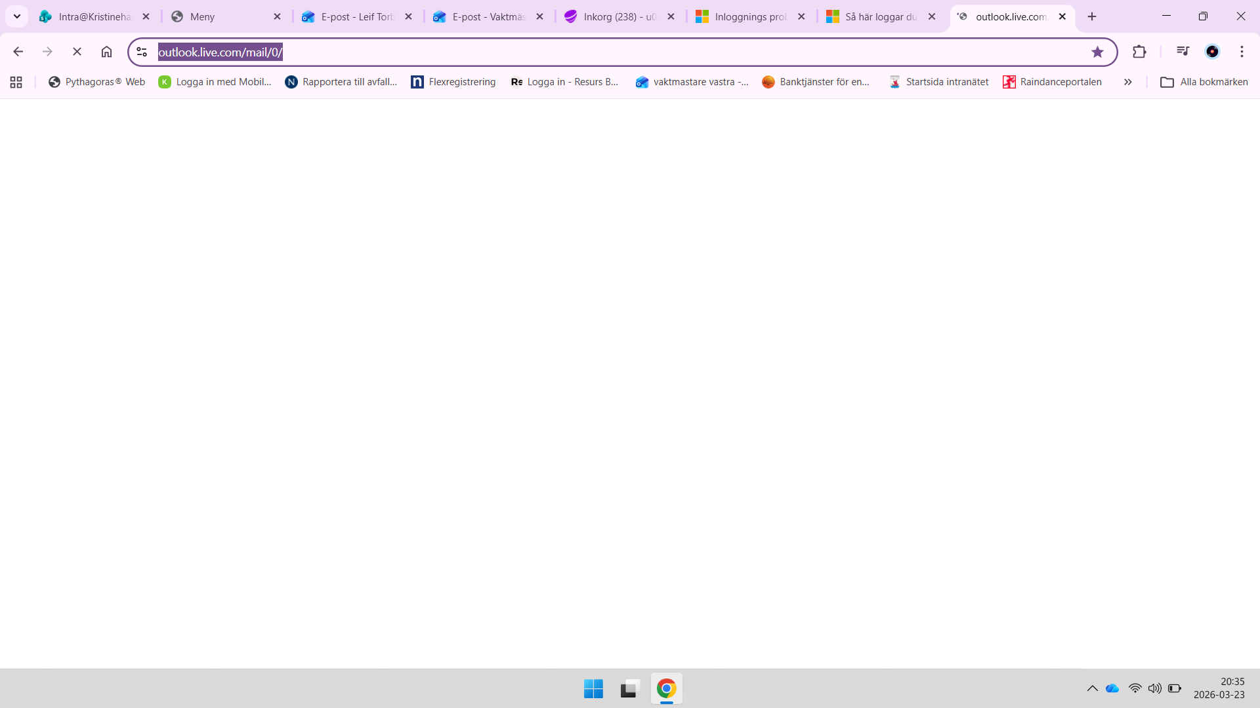Image resolution: width=1260 pixels, height=708 pixels.
Task: Open OneDrive cloud tray icon
Action: point(1112,688)
